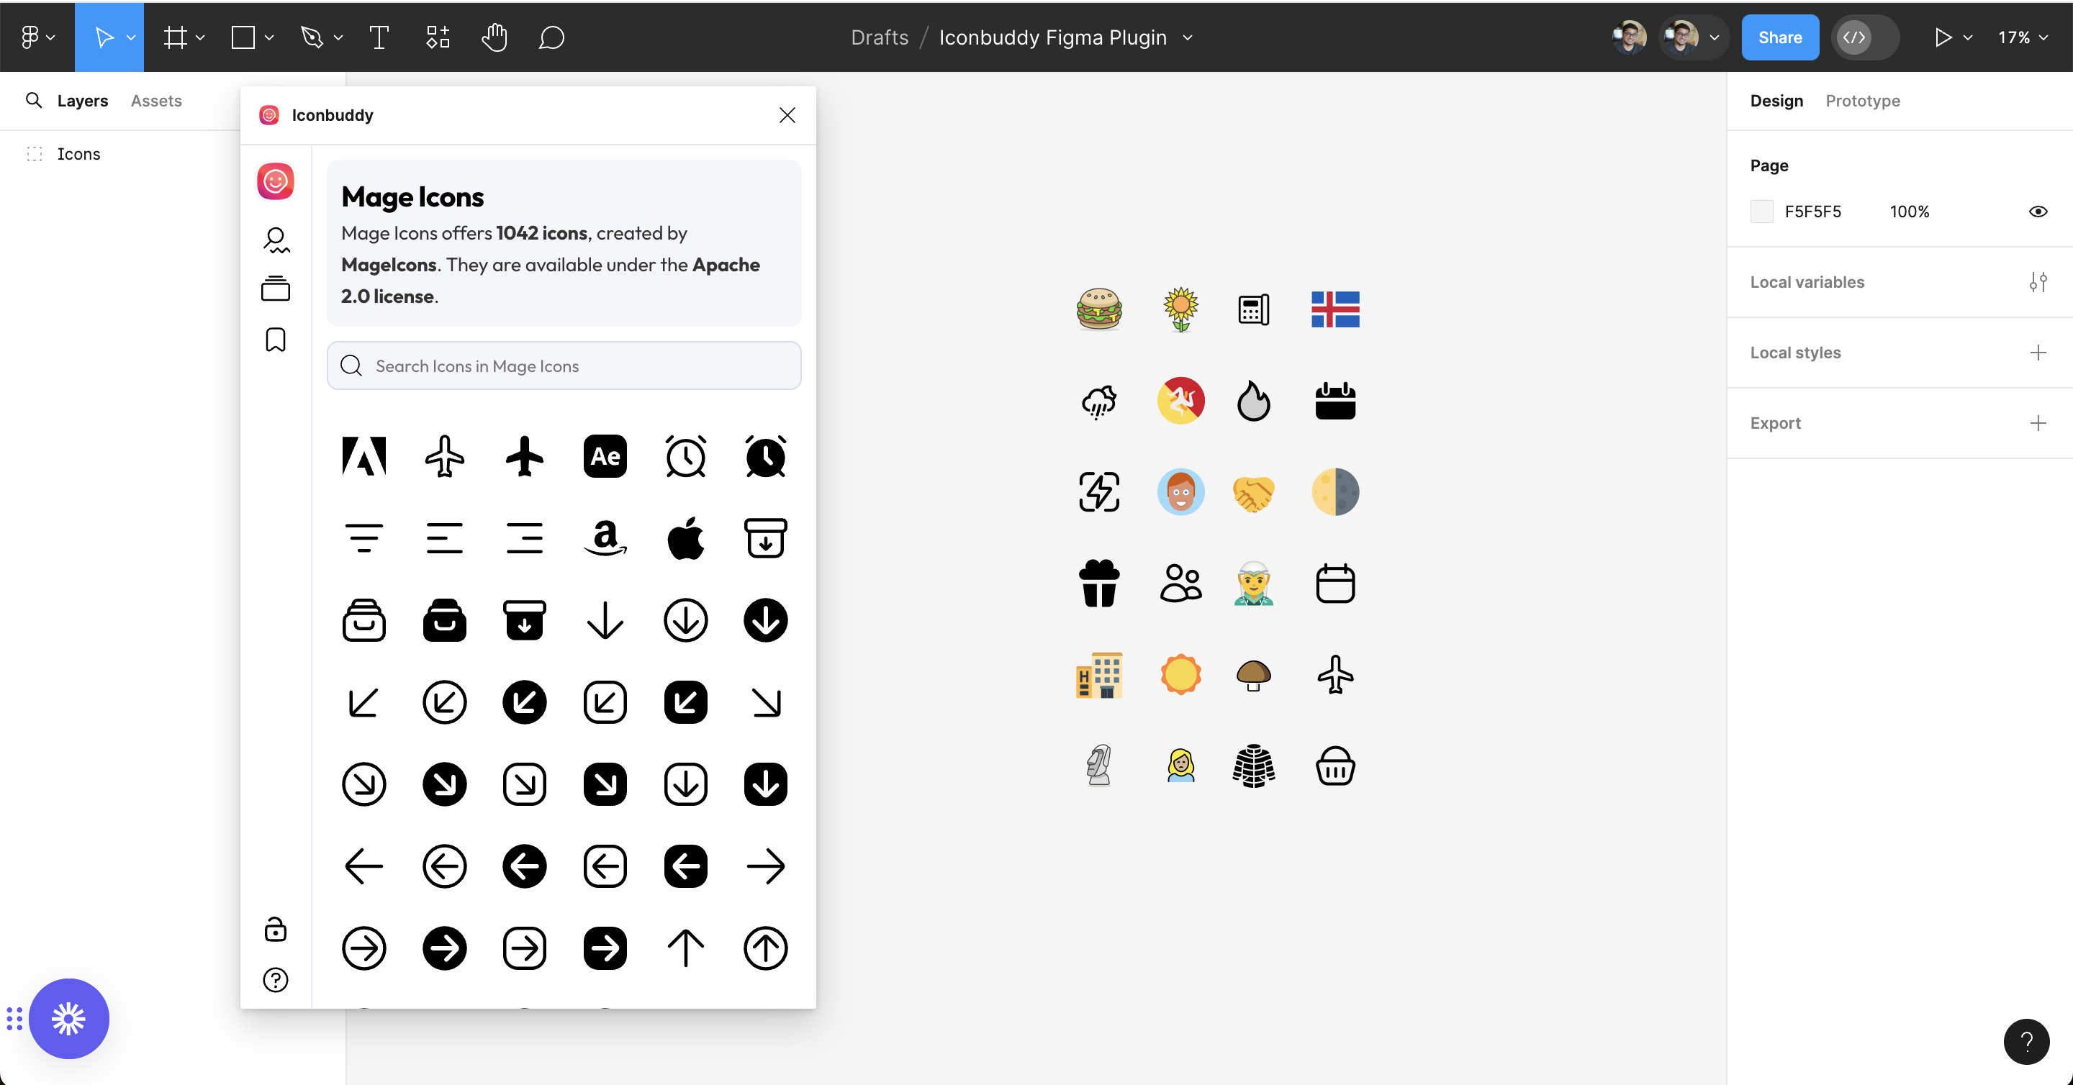This screenshot has width=2073, height=1085.
Task: Insert the Apple logo icon
Action: (686, 537)
